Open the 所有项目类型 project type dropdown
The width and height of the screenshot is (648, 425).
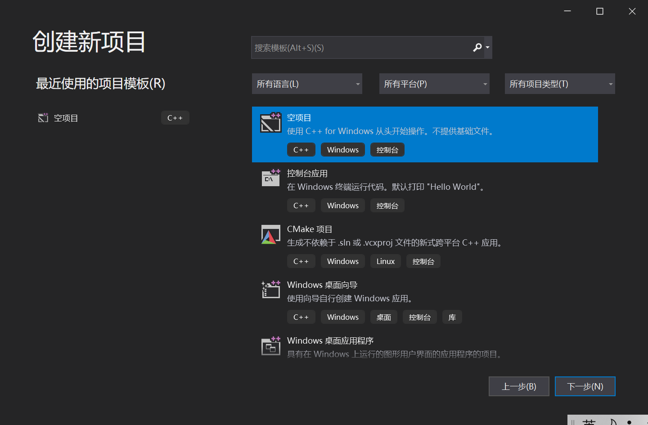pos(560,84)
